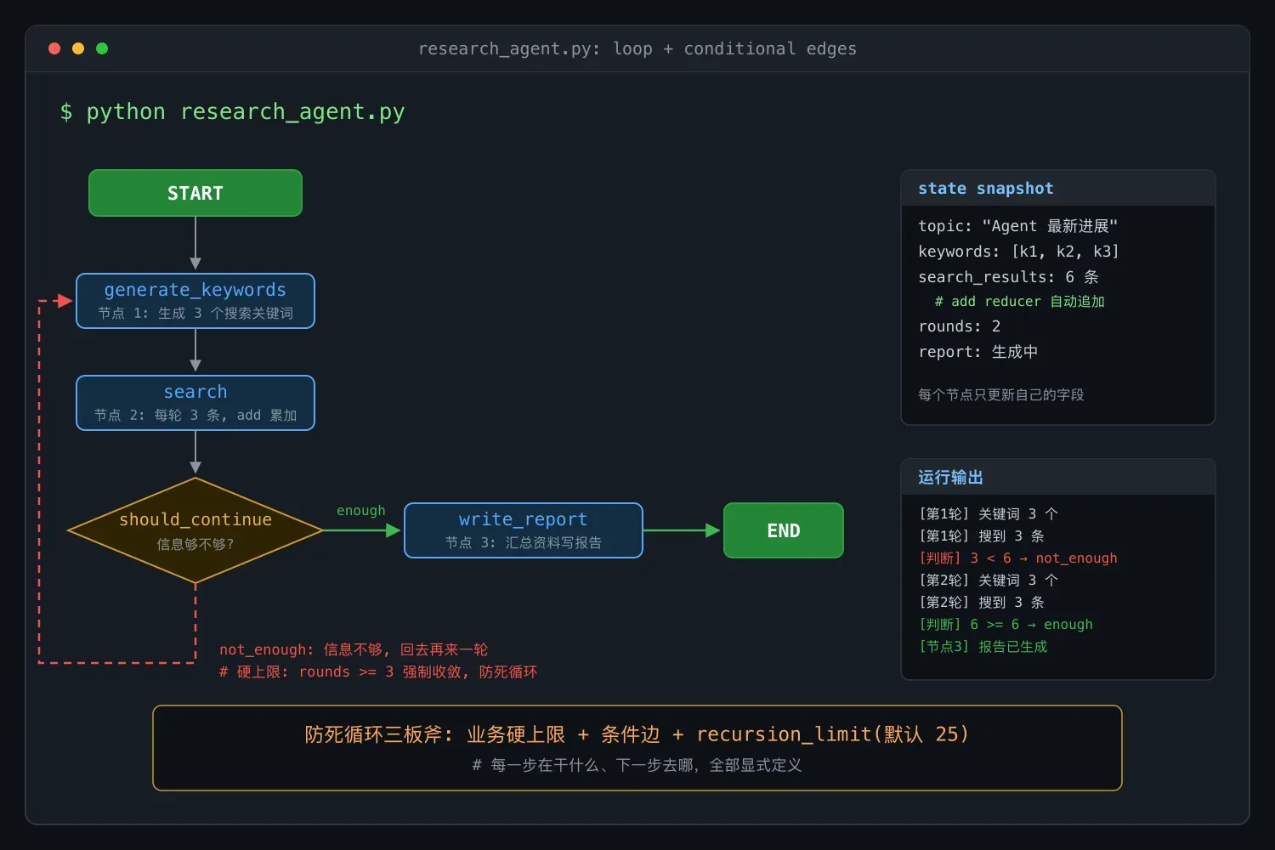Click the '防死循环三板斧' banner headline
Image resolution: width=1275 pixels, height=850 pixels.
637,734
